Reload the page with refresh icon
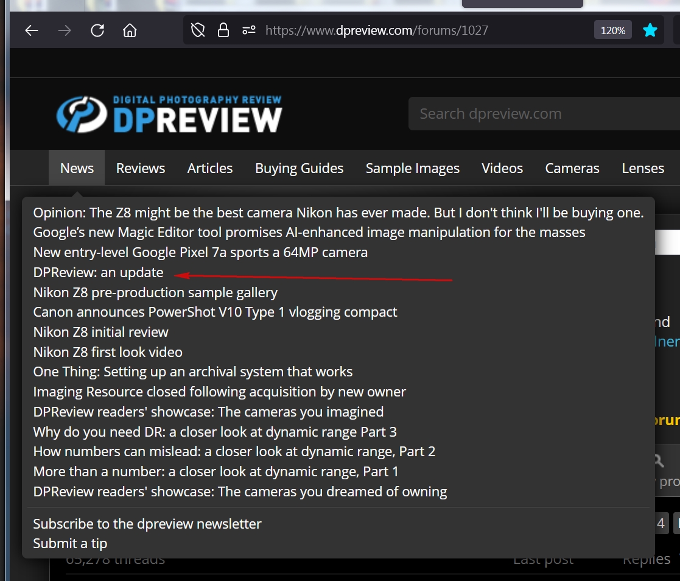 tap(97, 30)
